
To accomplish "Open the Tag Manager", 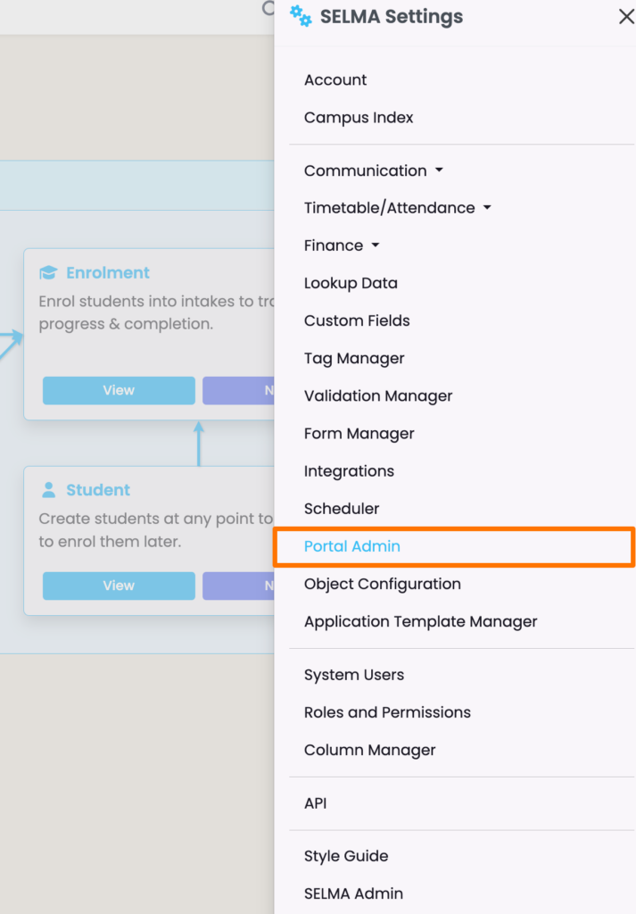I will pyautogui.click(x=354, y=359).
